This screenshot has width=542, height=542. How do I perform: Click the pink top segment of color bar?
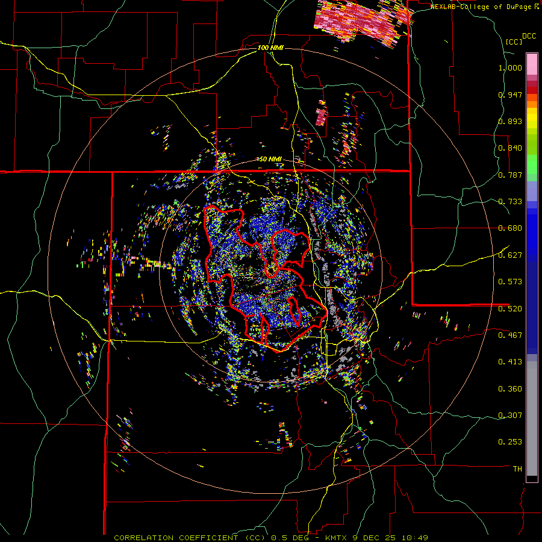pos(532,64)
